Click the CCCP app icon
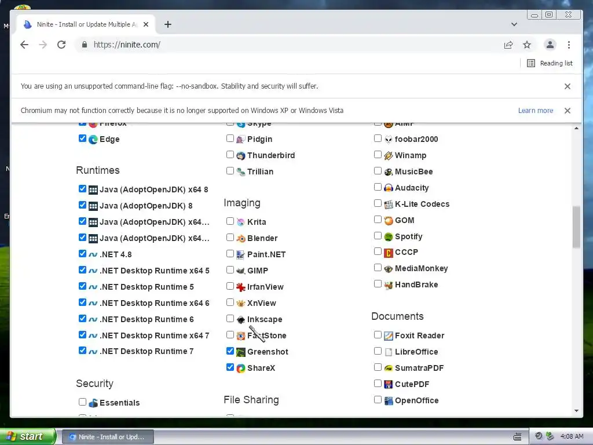Screen dimensions: 593x445 pyautogui.click(x=389, y=253)
